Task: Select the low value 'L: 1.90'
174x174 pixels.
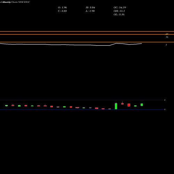Action: [x=90, y=11]
